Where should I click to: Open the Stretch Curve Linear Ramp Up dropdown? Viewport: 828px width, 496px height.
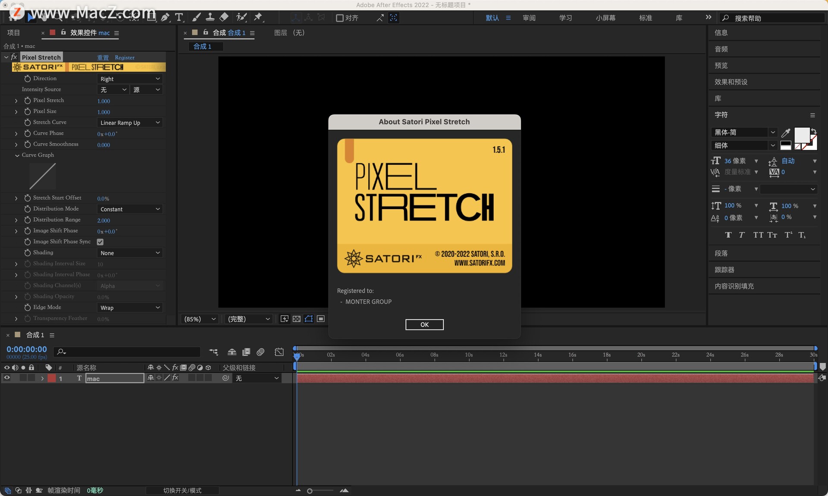tap(129, 122)
